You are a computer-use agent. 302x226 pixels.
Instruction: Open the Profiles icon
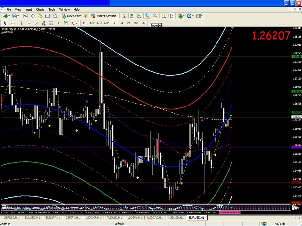14,16
